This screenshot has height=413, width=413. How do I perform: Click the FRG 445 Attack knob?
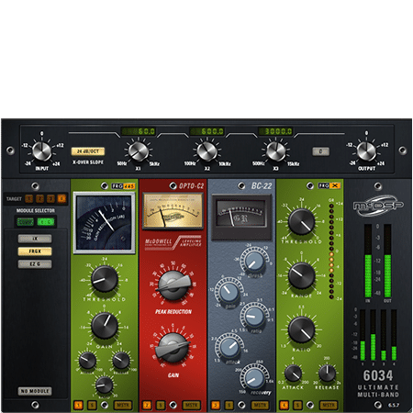point(87,361)
